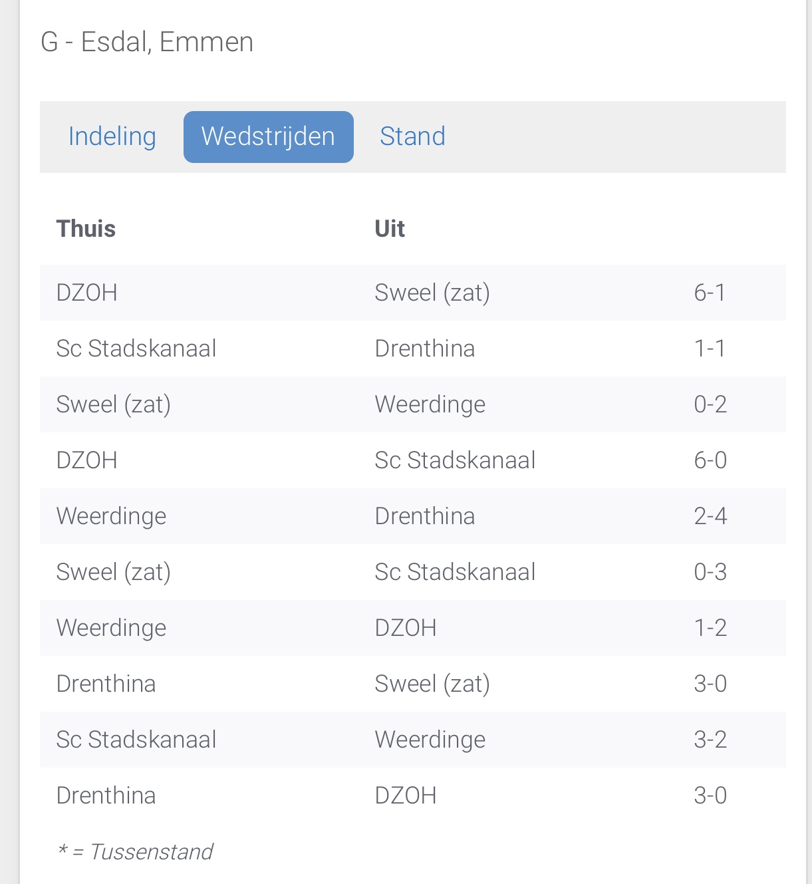Click the 1-1 score result
This screenshot has height=884, width=812.
710,349
